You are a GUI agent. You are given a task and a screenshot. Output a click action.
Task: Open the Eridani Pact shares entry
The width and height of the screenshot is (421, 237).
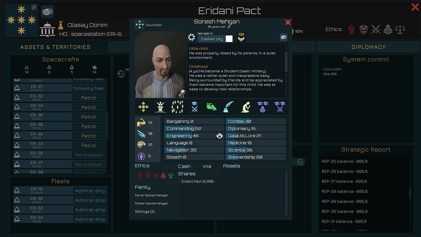(x=198, y=181)
